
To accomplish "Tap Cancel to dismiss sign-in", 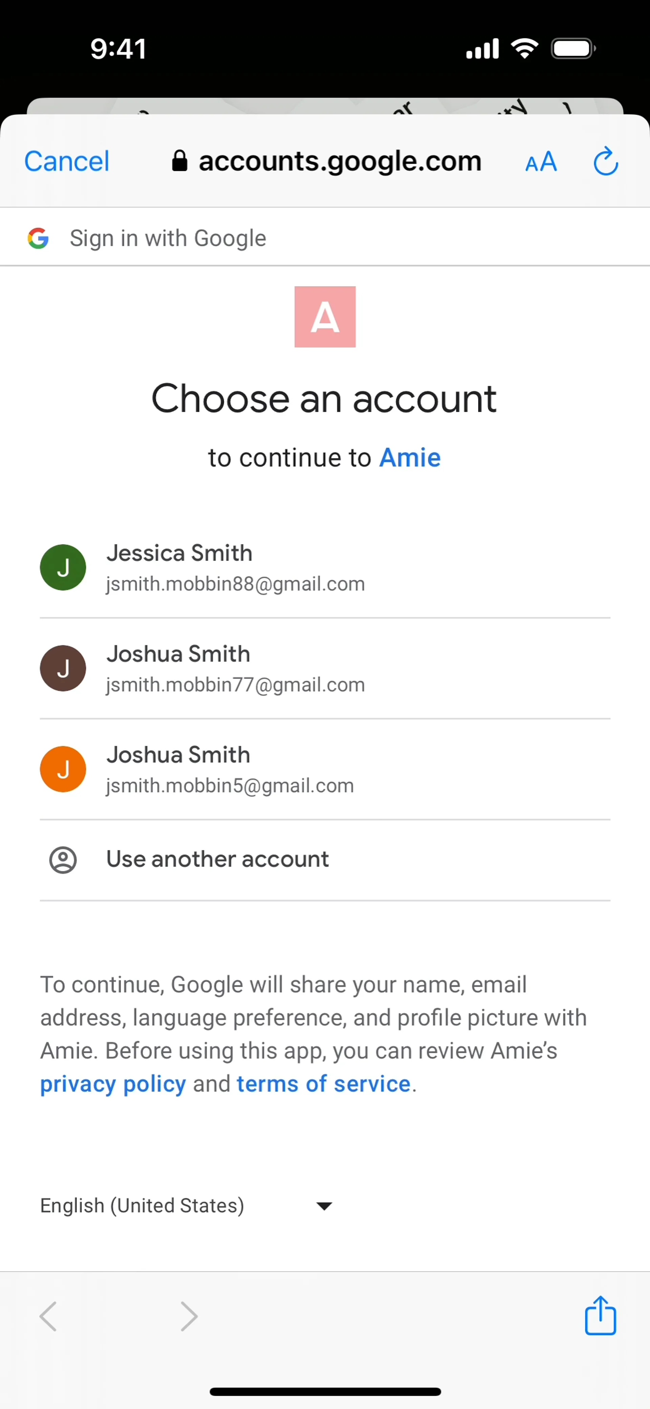I will pos(67,162).
